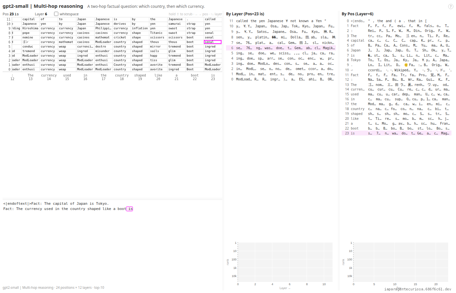This screenshot has width=456, height=293.
Task: Select position 22 'boot' row in By Pos
Action: click(x=396, y=128)
